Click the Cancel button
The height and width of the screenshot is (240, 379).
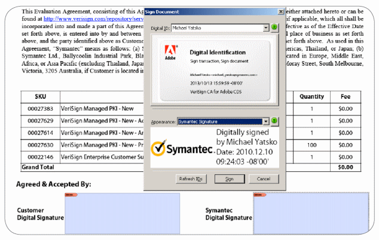coord(264,179)
